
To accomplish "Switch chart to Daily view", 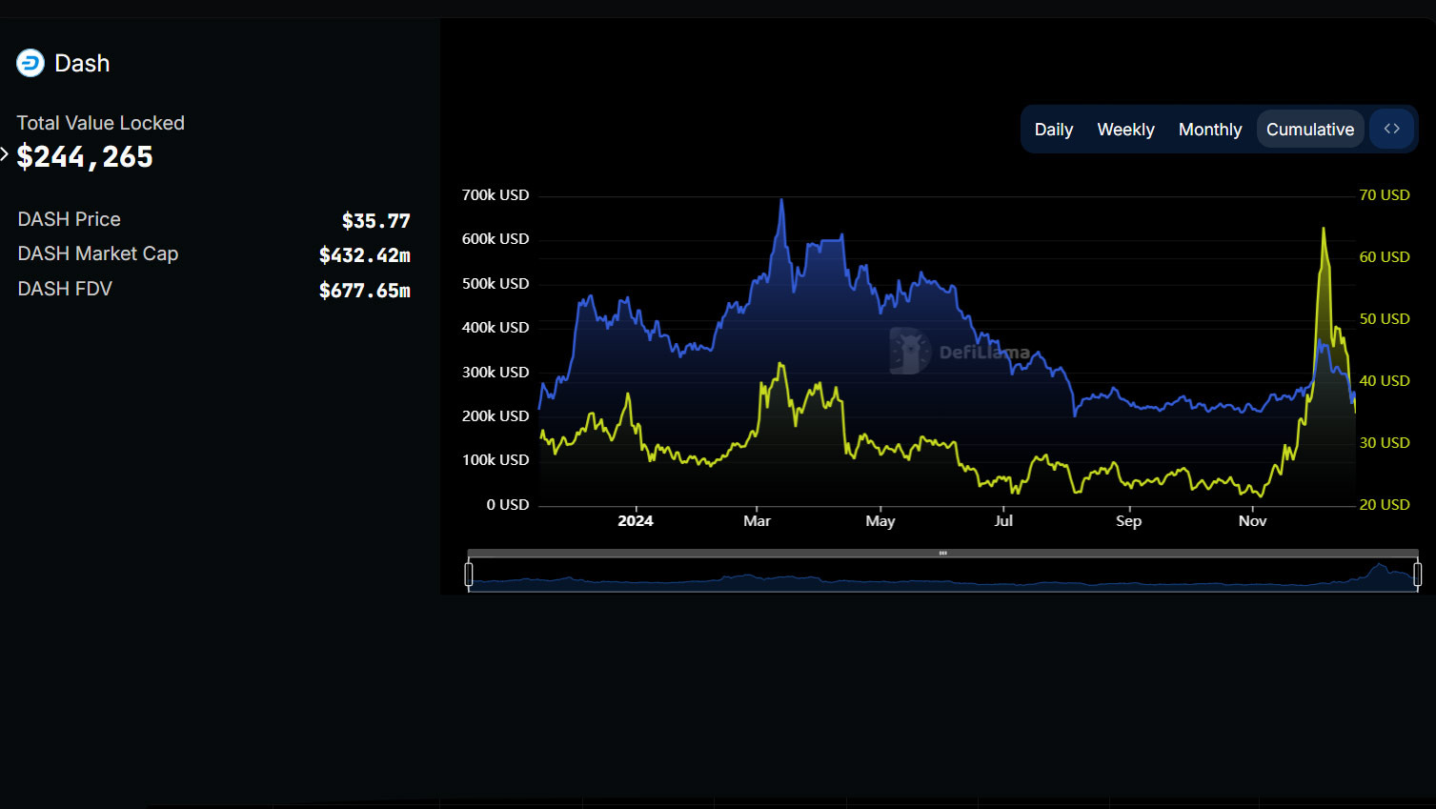I will (1053, 130).
